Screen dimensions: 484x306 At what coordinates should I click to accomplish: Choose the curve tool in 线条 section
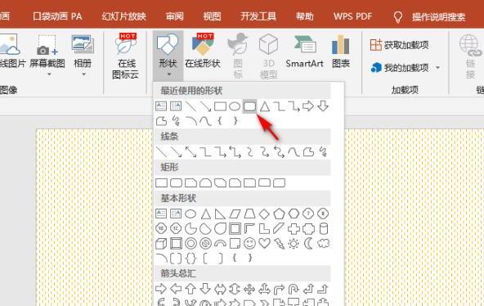point(294,152)
